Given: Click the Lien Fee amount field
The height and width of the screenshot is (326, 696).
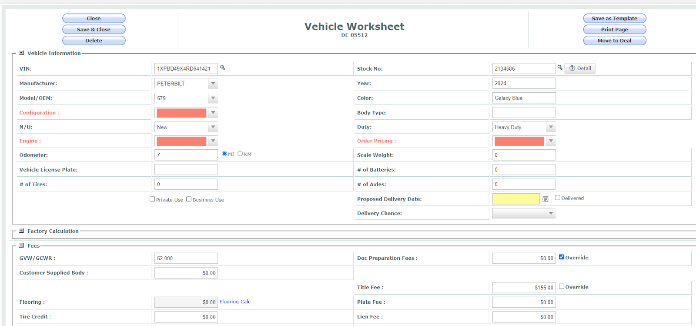Looking at the screenshot, I should (524, 317).
